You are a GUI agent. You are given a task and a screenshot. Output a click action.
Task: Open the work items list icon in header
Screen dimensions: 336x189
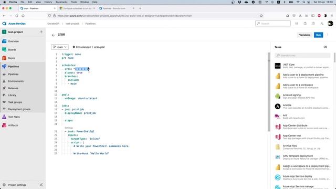point(297,24)
